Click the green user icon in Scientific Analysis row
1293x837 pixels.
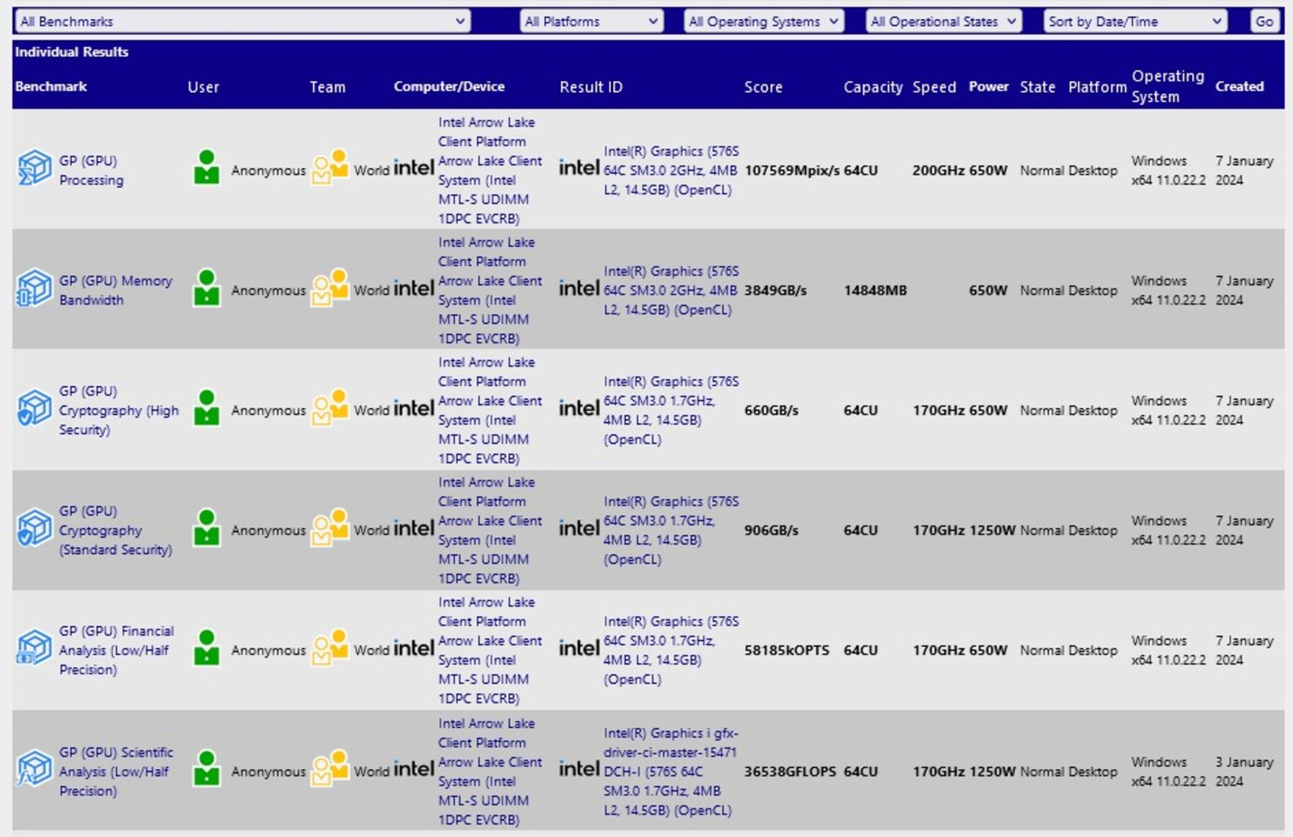(x=207, y=768)
